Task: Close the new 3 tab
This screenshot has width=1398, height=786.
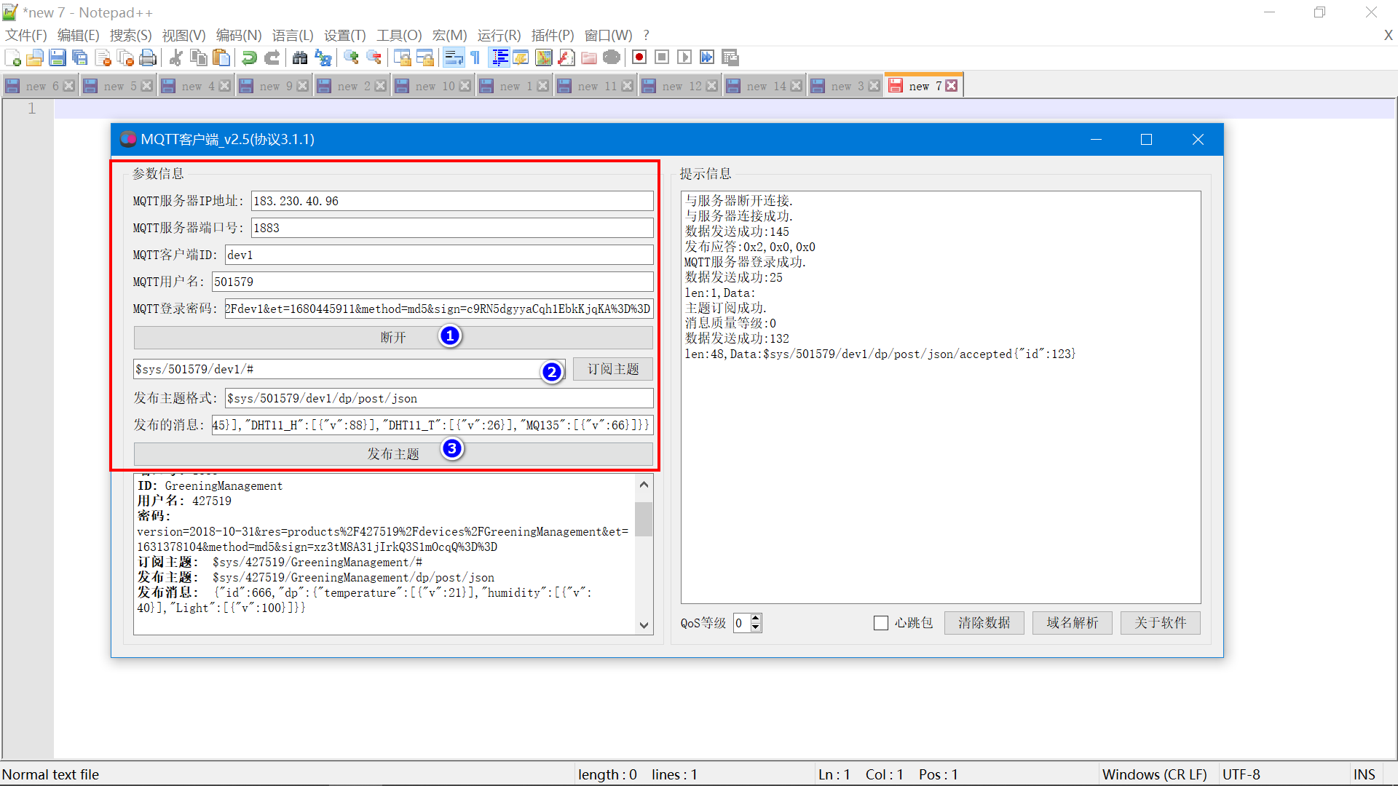Action: click(874, 86)
